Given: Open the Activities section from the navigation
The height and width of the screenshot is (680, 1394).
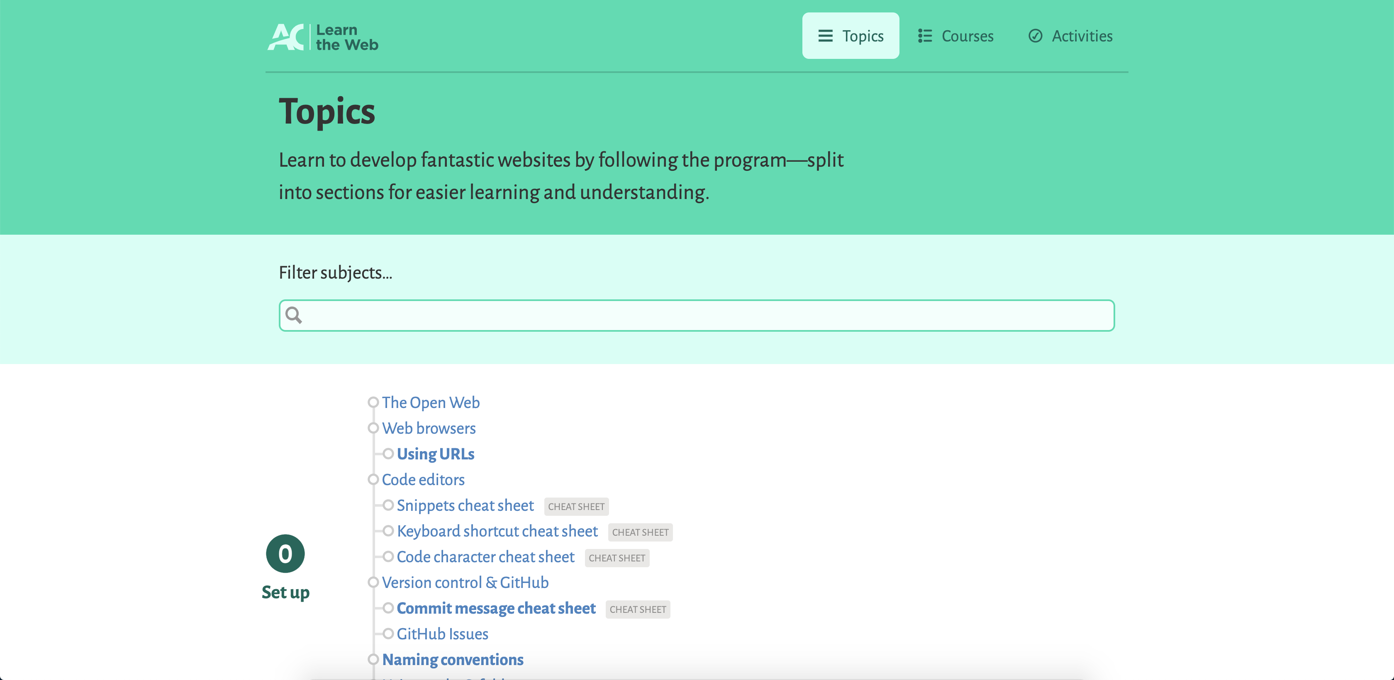Looking at the screenshot, I should 1081,36.
